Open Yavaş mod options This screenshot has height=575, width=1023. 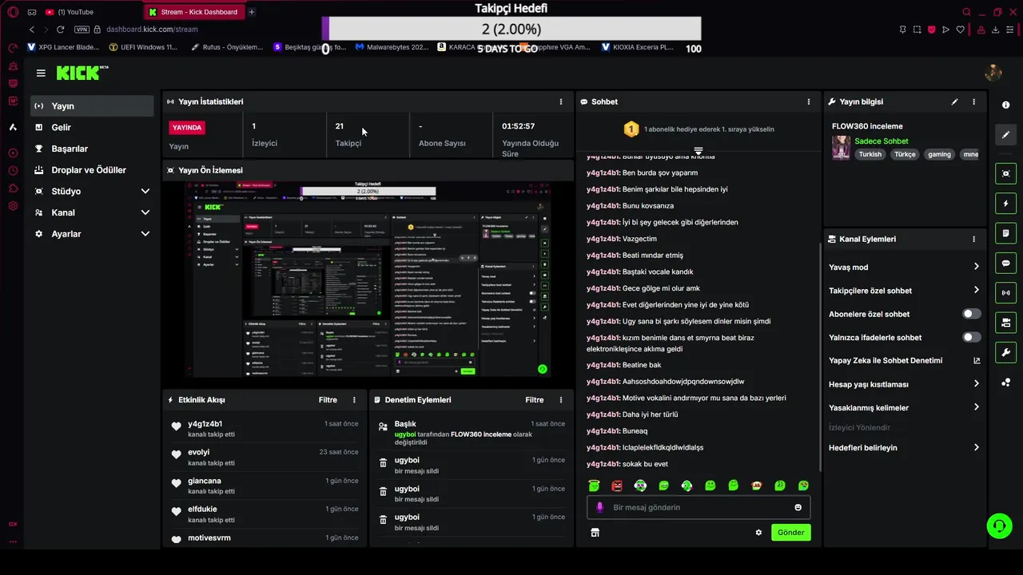click(904, 268)
